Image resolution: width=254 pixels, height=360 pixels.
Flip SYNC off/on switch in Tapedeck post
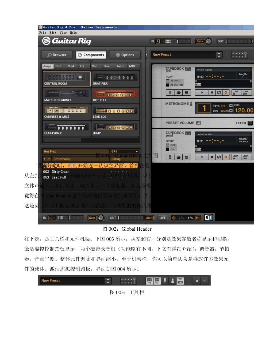[167, 147]
